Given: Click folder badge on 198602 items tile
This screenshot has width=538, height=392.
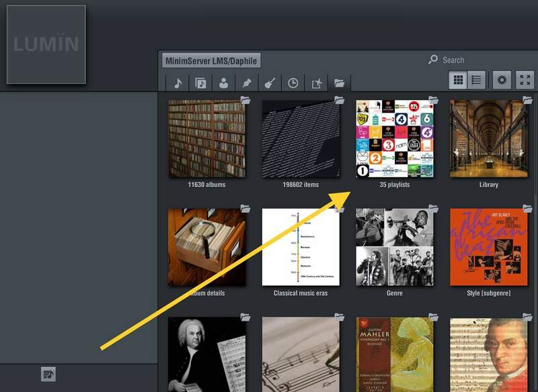Looking at the screenshot, I should pyautogui.click(x=340, y=100).
